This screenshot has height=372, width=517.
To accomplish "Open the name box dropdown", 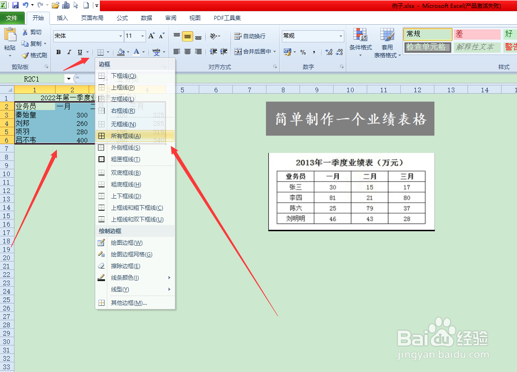I will [69, 79].
